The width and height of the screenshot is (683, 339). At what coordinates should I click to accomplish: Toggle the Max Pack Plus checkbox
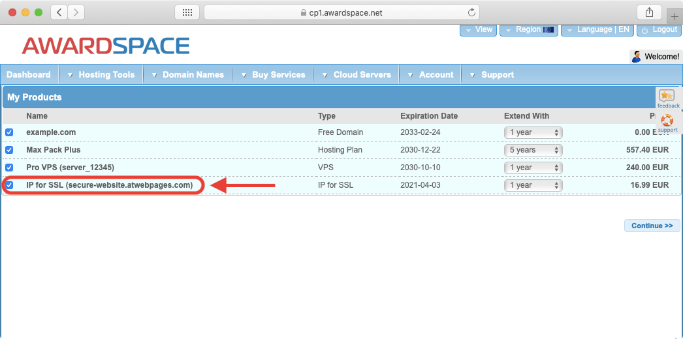pos(9,150)
